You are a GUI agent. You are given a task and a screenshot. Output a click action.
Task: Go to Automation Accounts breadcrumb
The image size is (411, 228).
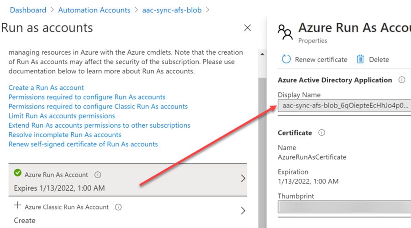pos(94,10)
